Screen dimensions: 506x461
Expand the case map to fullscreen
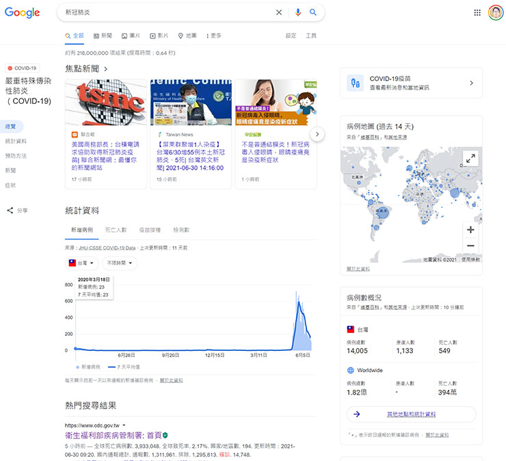(470, 158)
